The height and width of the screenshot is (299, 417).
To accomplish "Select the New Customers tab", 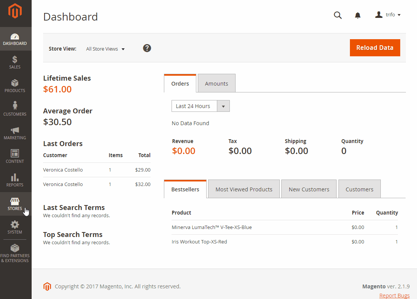I will (309, 189).
